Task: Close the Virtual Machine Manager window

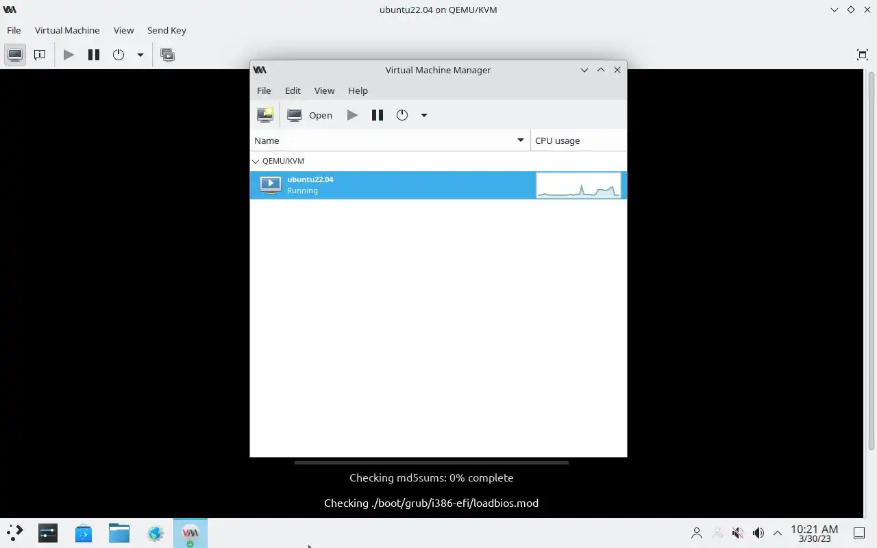Action: click(x=617, y=70)
